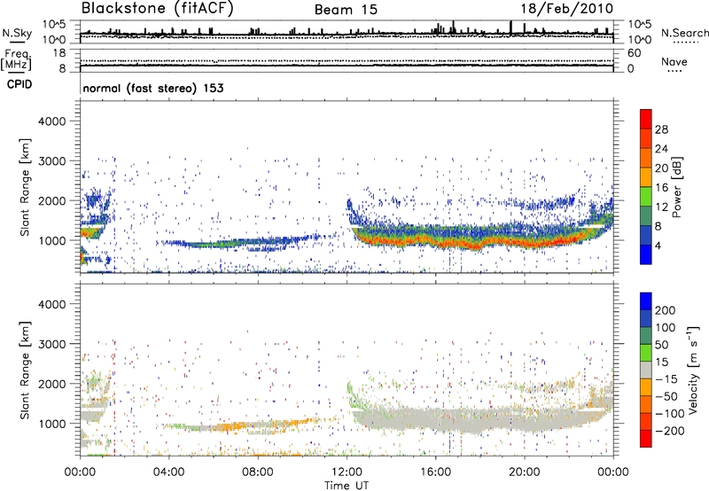Viewport: 709px width, 491px height.
Task: Click the '28' power colorbar label
Action: (661, 129)
